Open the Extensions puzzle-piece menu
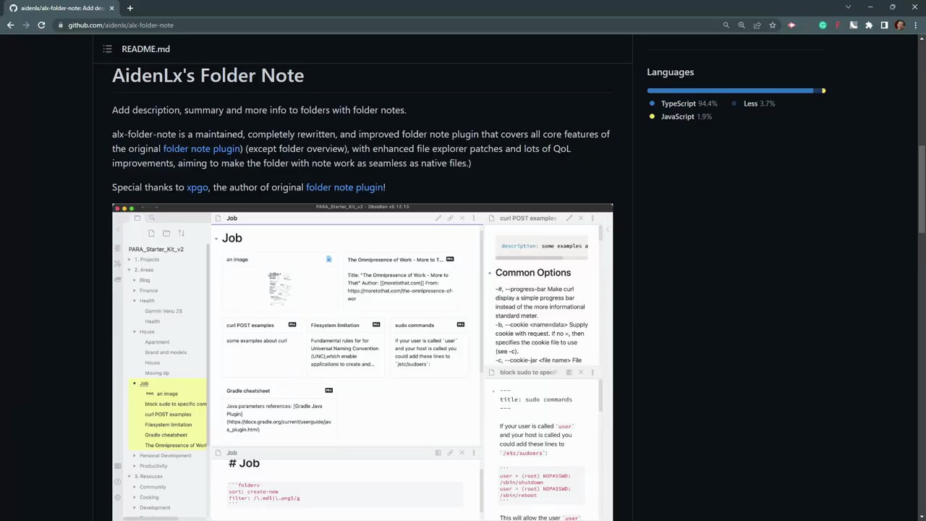 coord(869,25)
